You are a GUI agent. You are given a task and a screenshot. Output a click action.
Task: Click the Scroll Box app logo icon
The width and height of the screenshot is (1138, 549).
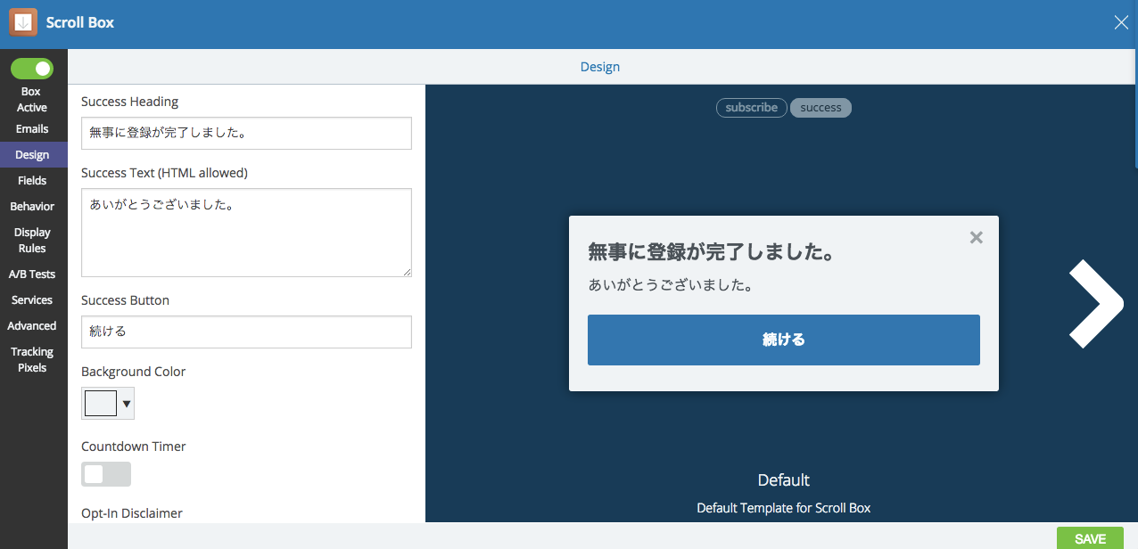point(23,22)
